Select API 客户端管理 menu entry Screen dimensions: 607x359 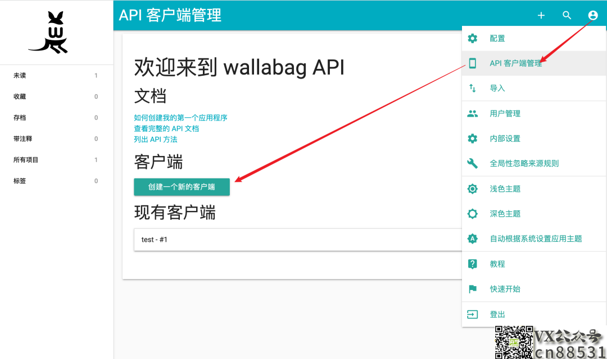pyautogui.click(x=534, y=63)
